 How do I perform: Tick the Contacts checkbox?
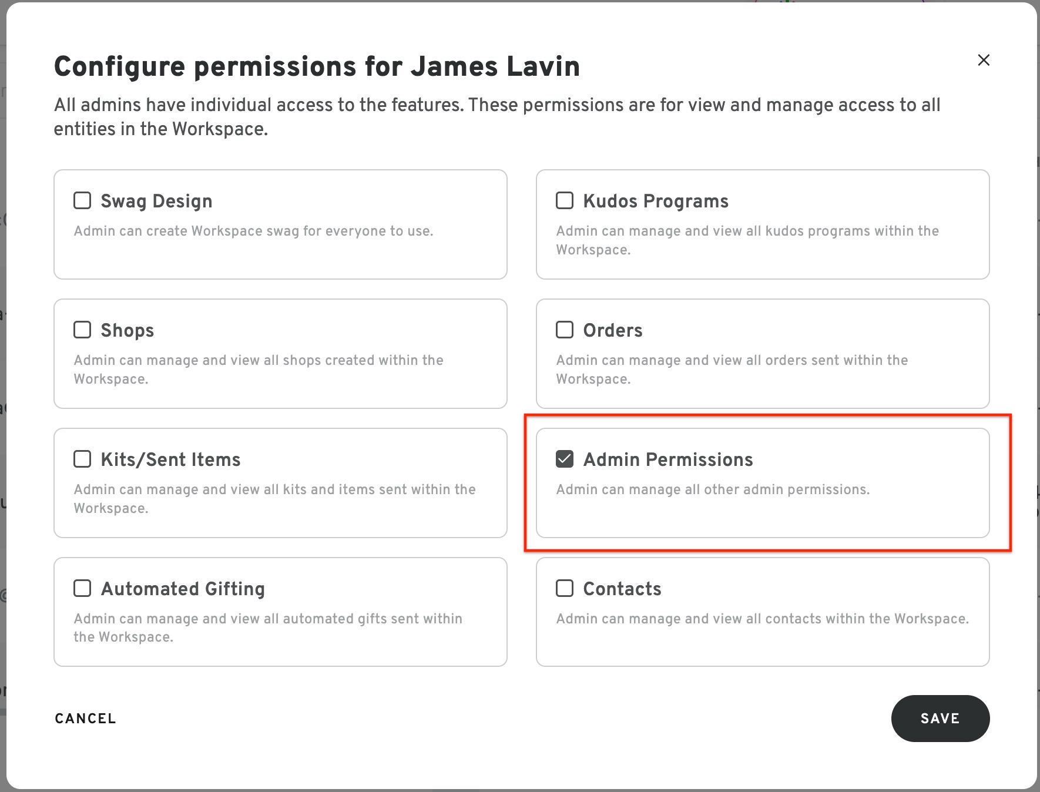565,588
